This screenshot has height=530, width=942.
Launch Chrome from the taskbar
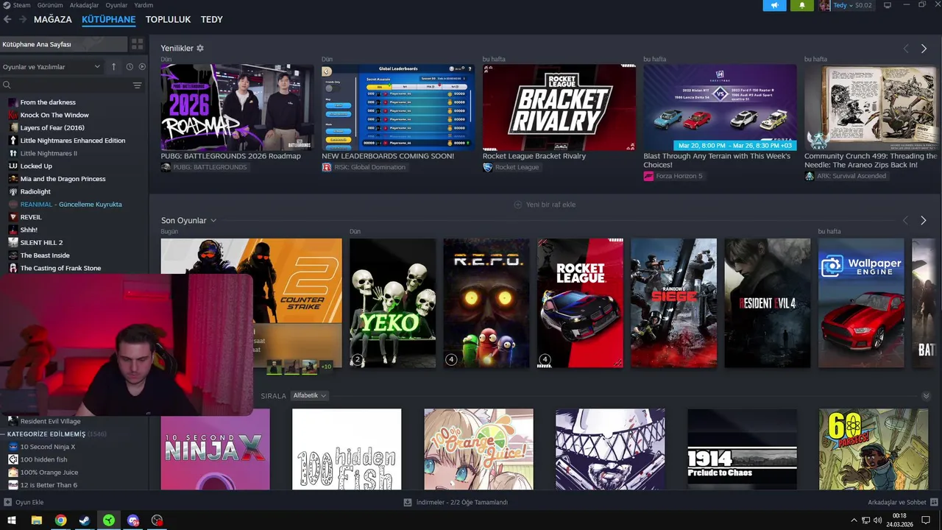pos(60,520)
